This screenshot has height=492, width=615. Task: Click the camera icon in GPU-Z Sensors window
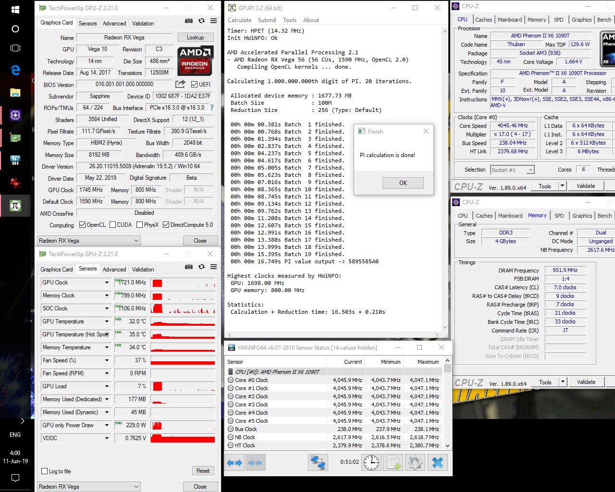coord(189,267)
